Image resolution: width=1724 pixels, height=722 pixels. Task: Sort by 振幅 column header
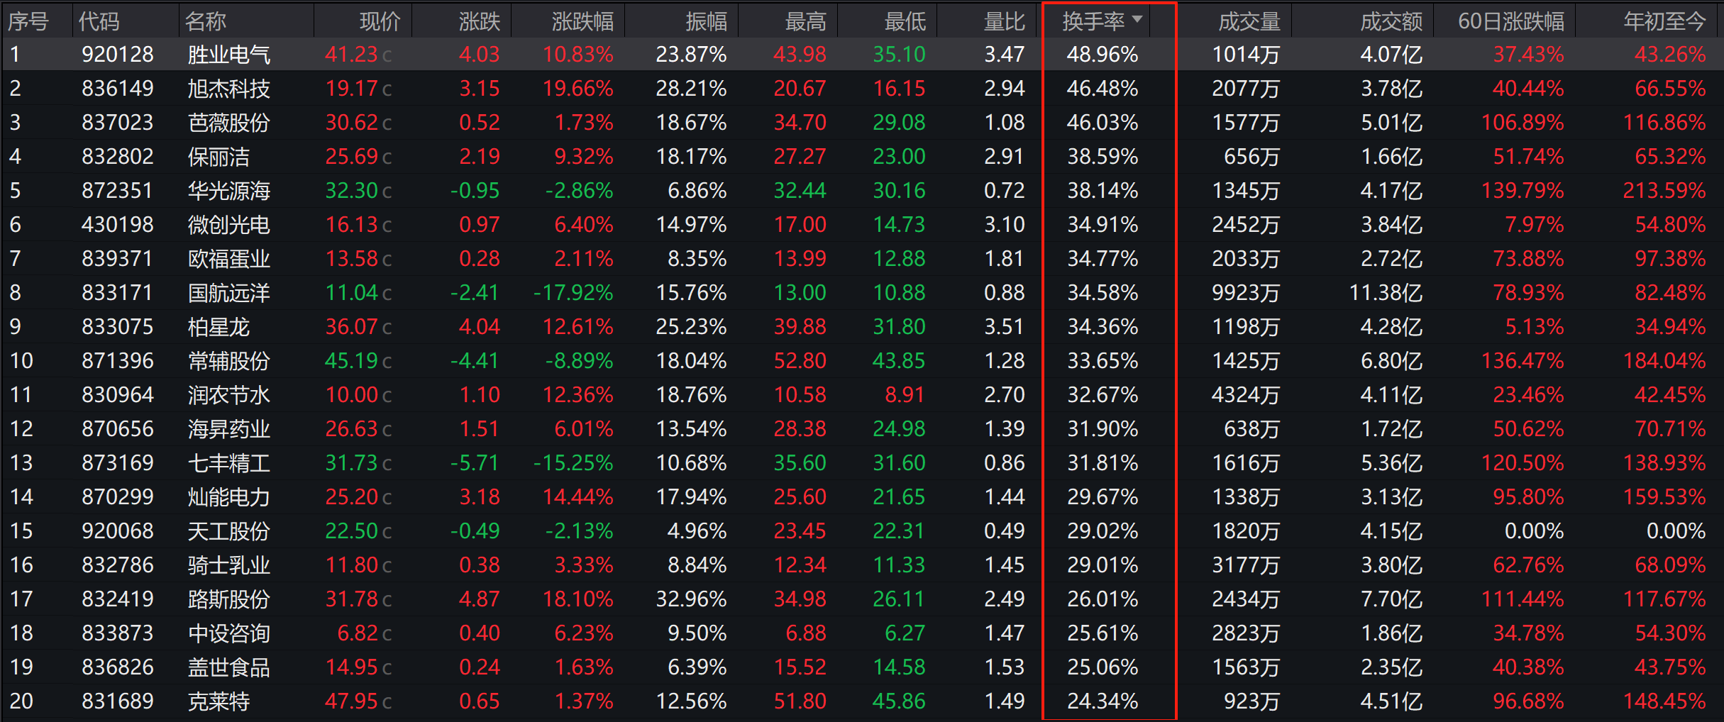706,21
